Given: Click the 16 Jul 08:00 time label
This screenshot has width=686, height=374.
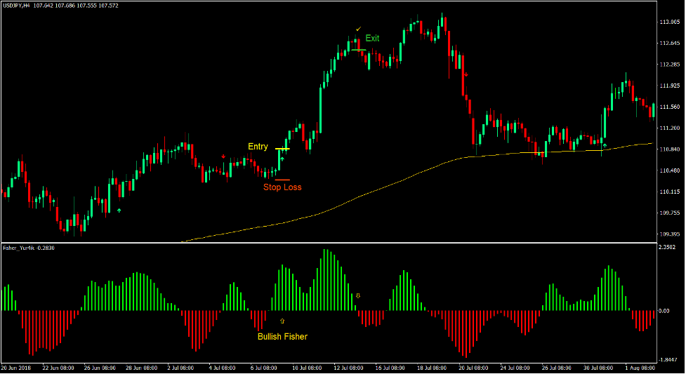Looking at the screenshot, I should 390,368.
